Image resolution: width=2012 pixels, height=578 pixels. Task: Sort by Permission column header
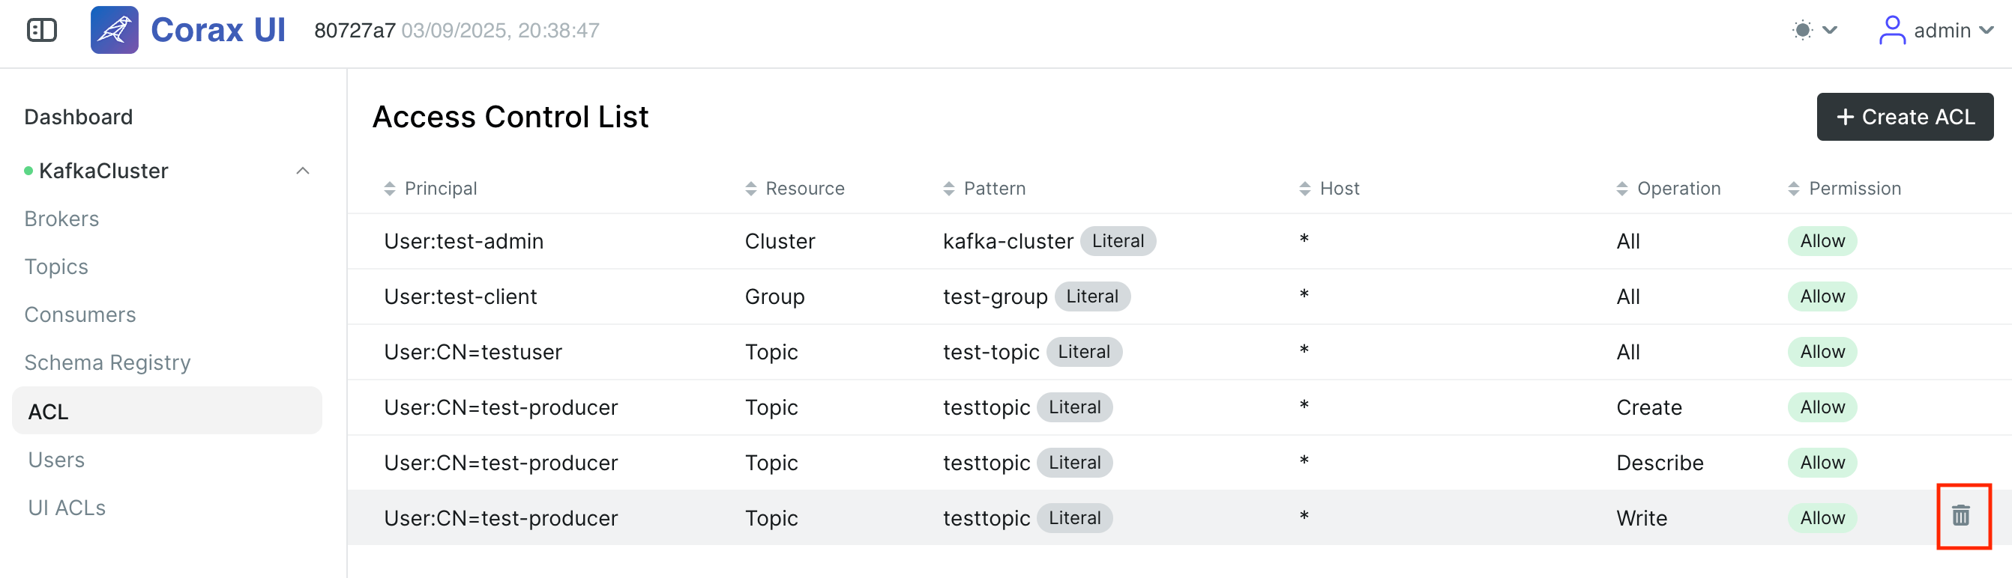coord(1844,189)
